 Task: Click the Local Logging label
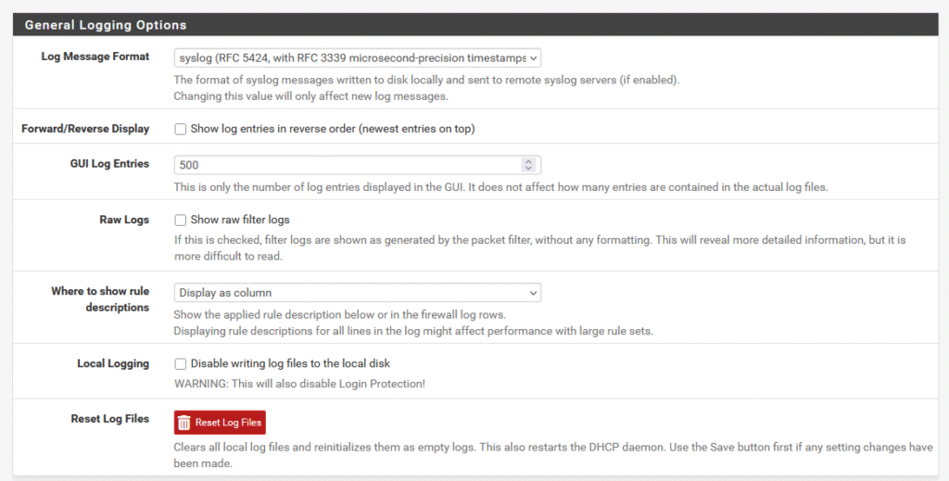(113, 363)
